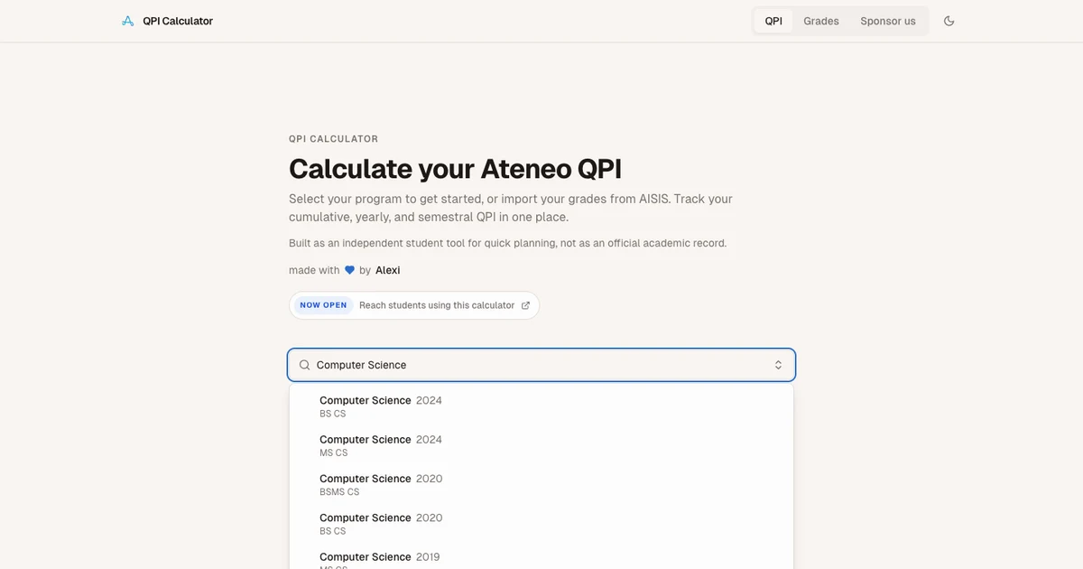The image size is (1083, 569).
Task: Toggle dark mode with the moon icon
Action: click(x=949, y=21)
